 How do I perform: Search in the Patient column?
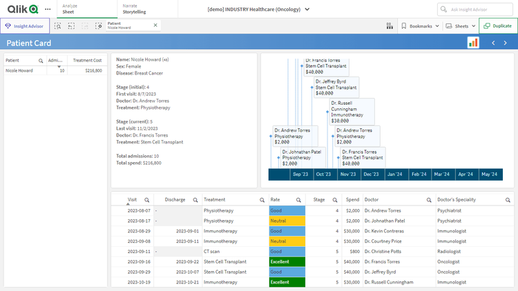click(x=41, y=61)
